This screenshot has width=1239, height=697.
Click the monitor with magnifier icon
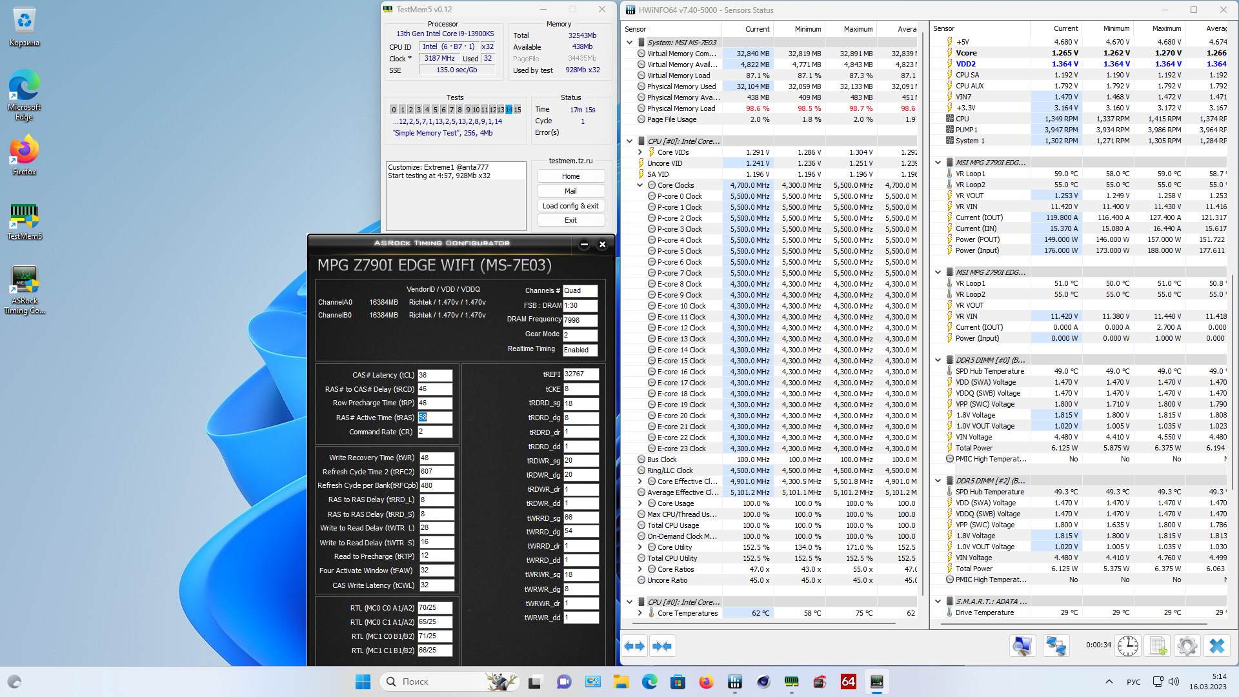pyautogui.click(x=1022, y=645)
